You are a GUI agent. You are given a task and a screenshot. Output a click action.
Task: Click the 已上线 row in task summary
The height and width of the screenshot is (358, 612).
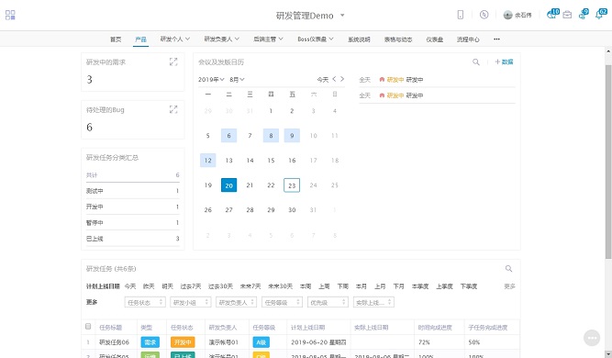pos(132,238)
